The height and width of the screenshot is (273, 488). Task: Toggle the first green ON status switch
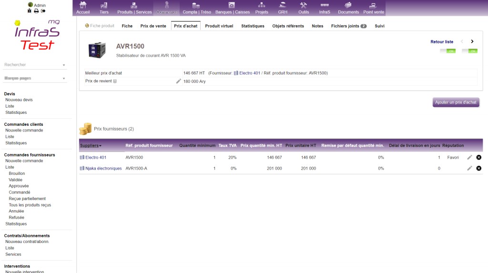447,51
